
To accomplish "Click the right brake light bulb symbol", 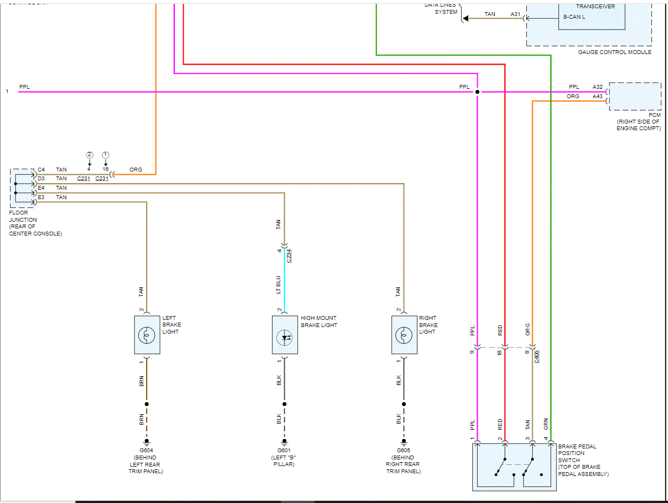I will pyautogui.click(x=404, y=335).
